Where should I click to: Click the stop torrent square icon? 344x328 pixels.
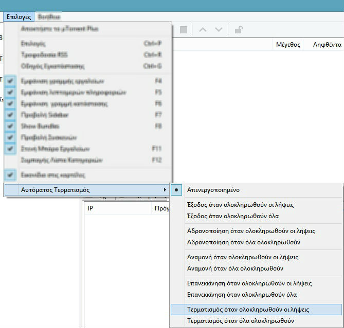pos(184,30)
